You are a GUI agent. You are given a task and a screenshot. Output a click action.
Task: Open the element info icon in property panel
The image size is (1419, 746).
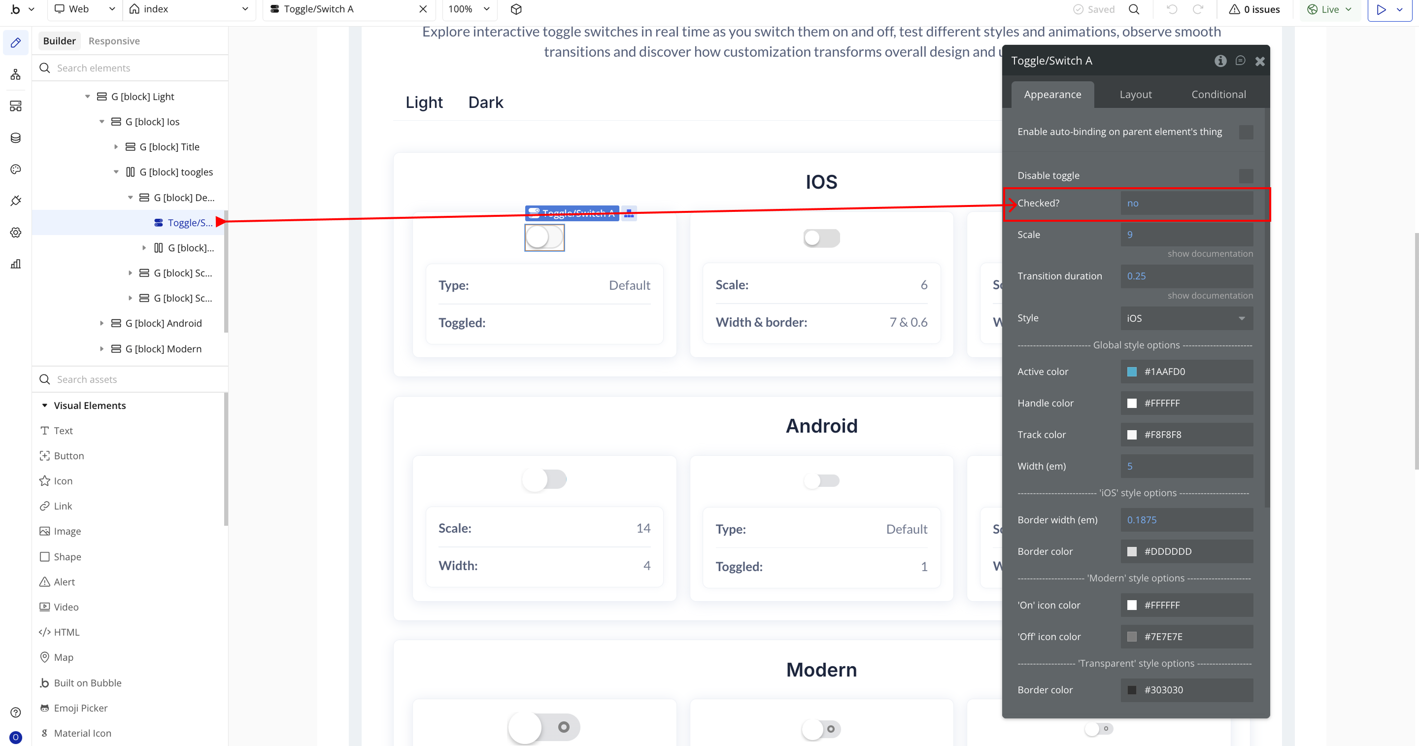(x=1220, y=61)
